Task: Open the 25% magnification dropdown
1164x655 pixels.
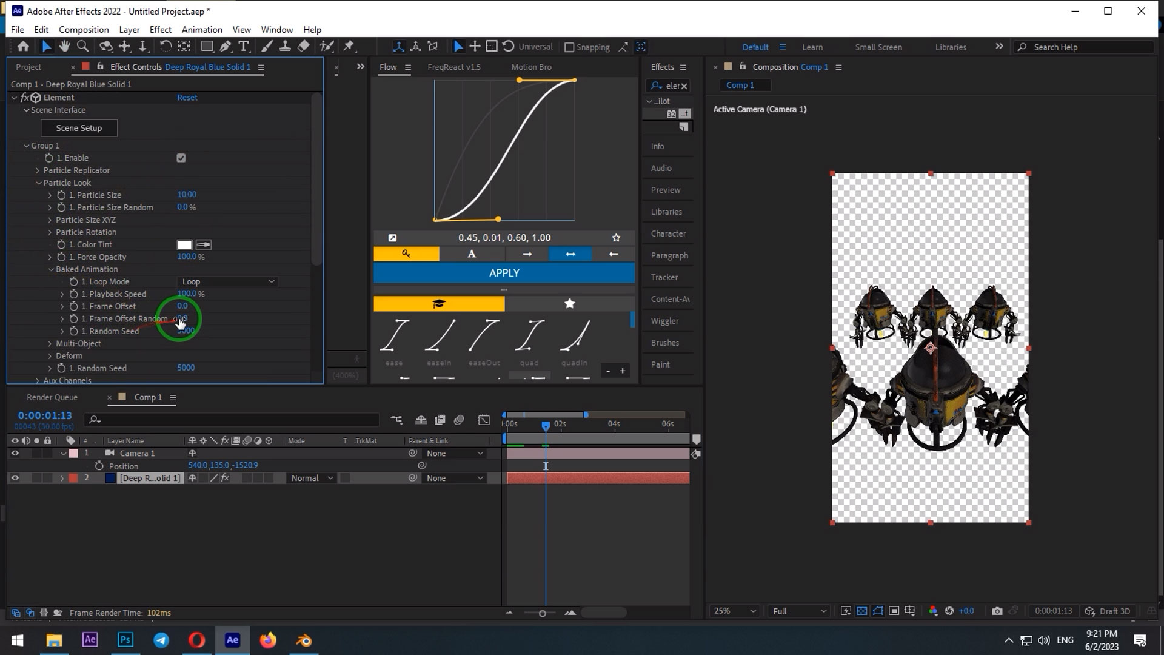Action: tap(735, 611)
